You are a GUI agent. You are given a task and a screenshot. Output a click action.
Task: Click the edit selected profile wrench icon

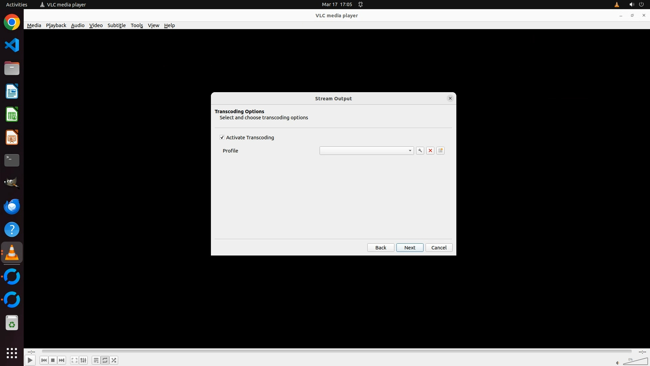[x=420, y=151]
